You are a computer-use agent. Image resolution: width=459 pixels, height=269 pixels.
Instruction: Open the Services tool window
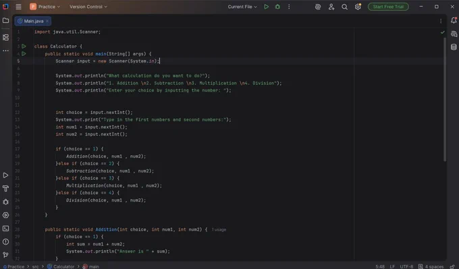[x=5, y=215]
